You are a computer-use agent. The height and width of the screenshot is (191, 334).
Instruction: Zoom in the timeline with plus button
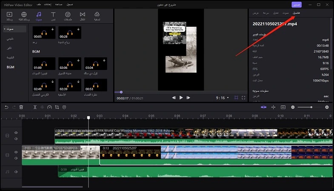point(327,107)
